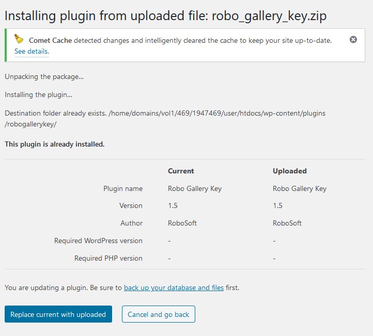Image resolution: width=373 pixels, height=336 pixels.
Task: Click the Unpacking the package line
Action: coord(44,77)
